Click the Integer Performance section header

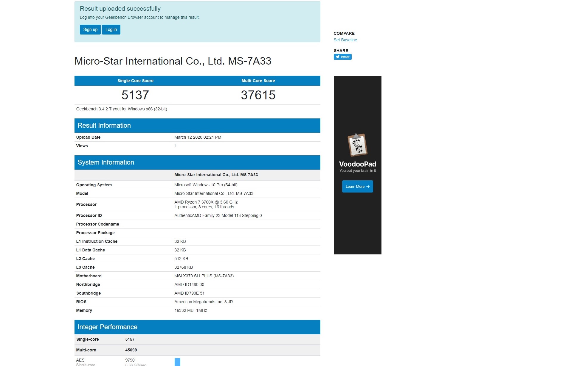(x=197, y=327)
